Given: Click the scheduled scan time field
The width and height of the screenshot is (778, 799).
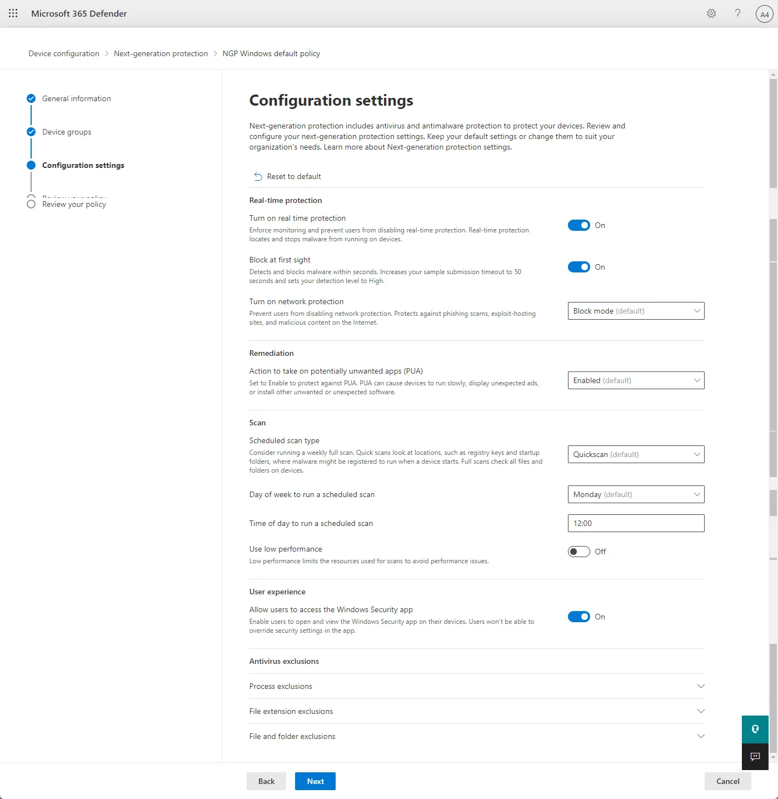Looking at the screenshot, I should (x=636, y=523).
